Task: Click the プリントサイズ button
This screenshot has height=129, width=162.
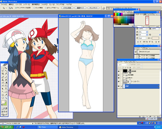Action: coord(93,8)
